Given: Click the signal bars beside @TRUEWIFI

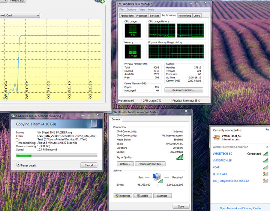Looking at the screenshot, I should [265, 174].
